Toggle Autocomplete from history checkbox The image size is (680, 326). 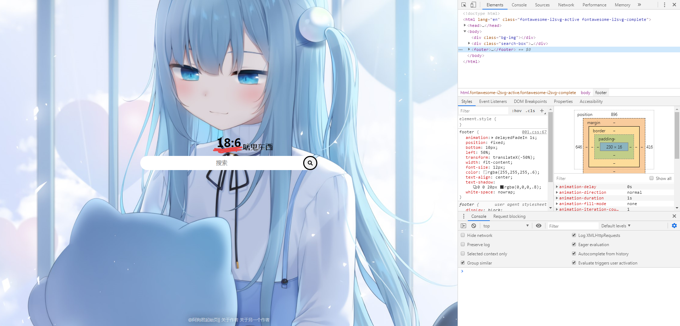[x=574, y=254]
